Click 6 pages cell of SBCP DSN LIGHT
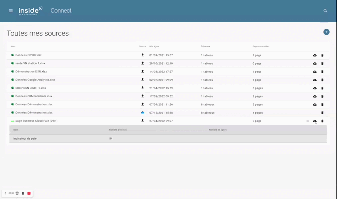 [258, 88]
